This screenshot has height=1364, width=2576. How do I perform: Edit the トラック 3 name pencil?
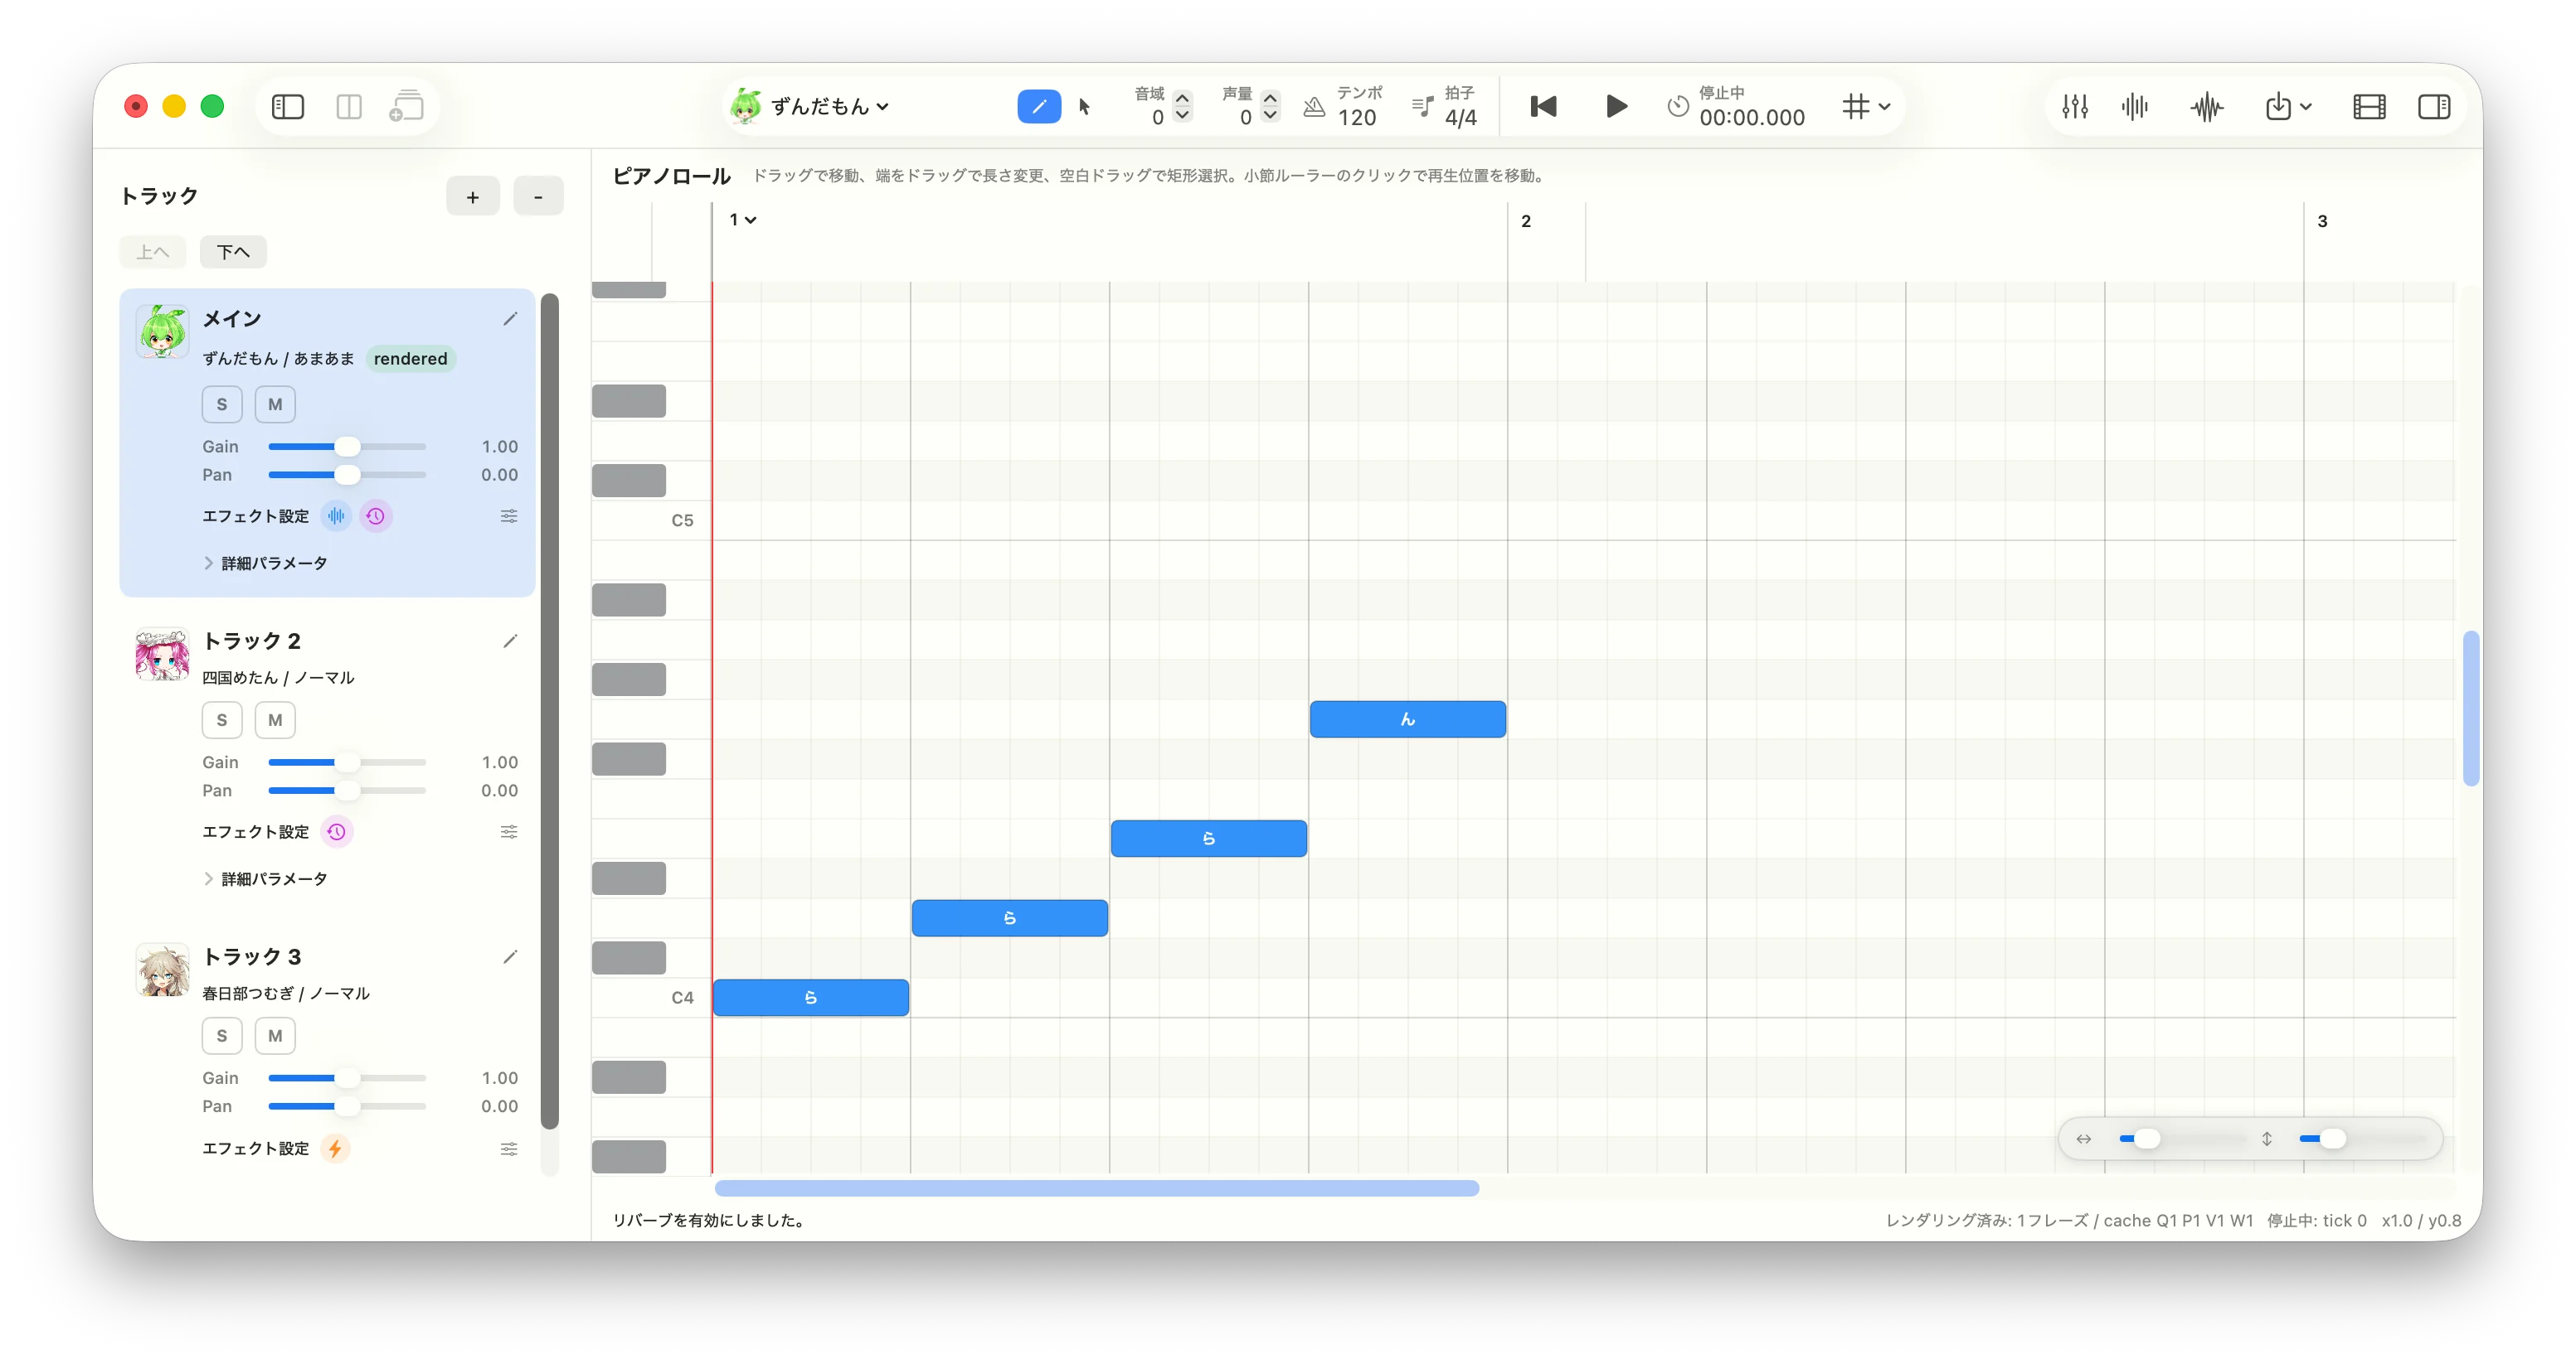click(510, 956)
